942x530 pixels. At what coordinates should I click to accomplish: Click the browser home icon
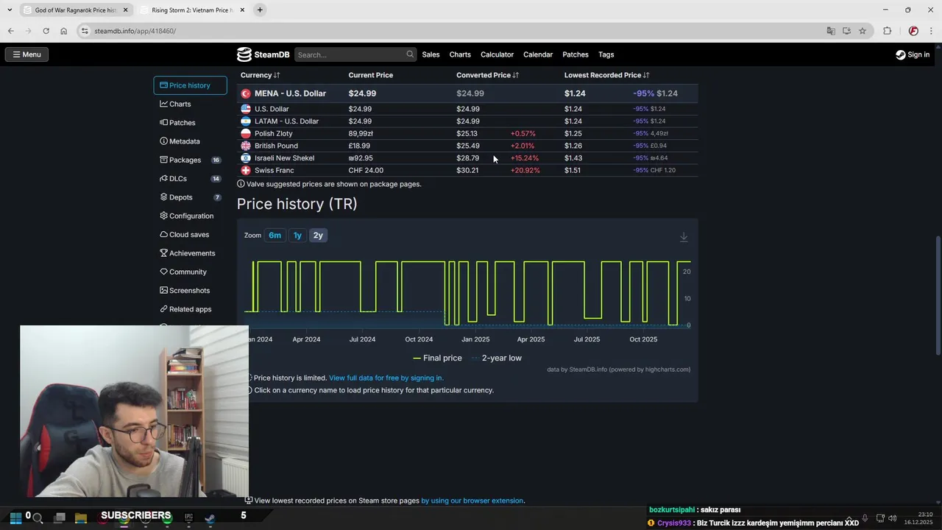click(x=63, y=31)
